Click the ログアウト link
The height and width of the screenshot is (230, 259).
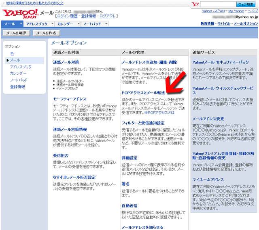[x=107, y=16]
